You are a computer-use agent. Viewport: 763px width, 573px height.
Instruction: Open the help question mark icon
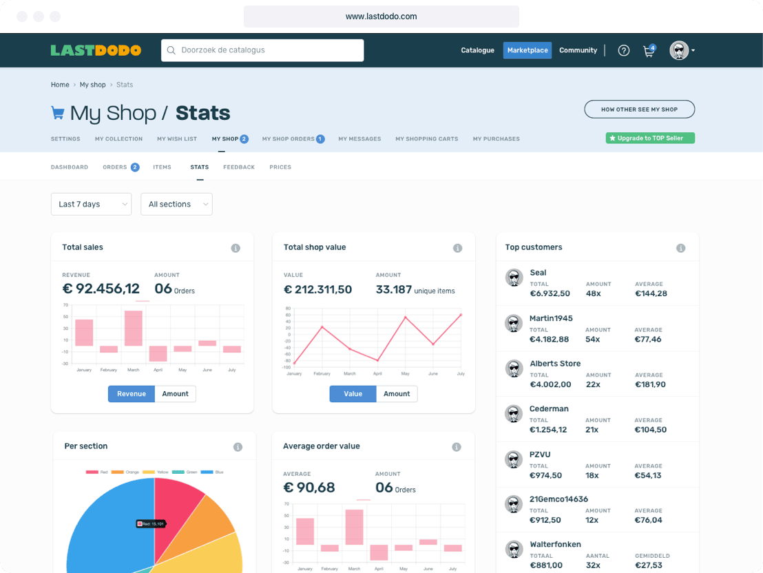[x=623, y=50]
